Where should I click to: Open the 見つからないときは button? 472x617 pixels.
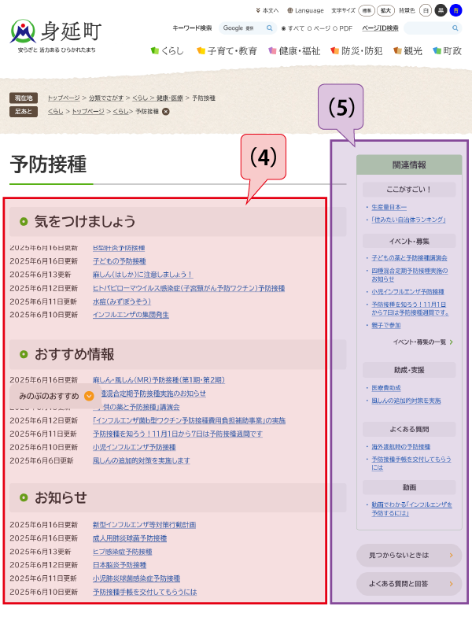409,556
